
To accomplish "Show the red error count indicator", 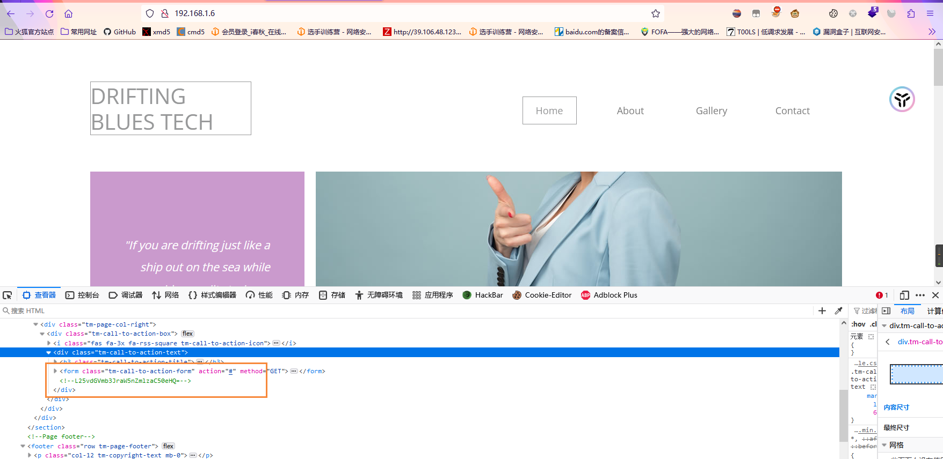I will [882, 295].
